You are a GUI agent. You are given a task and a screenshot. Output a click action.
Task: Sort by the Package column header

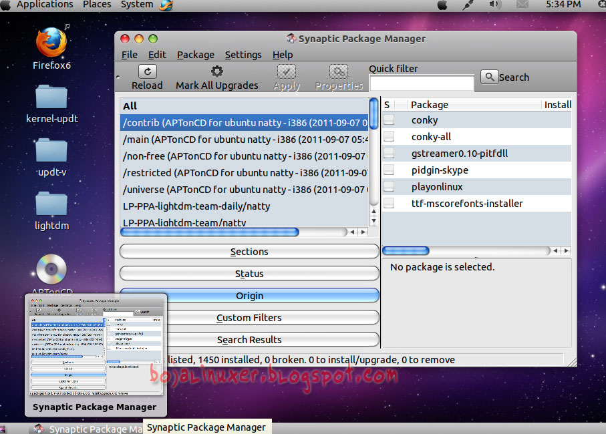coord(474,105)
